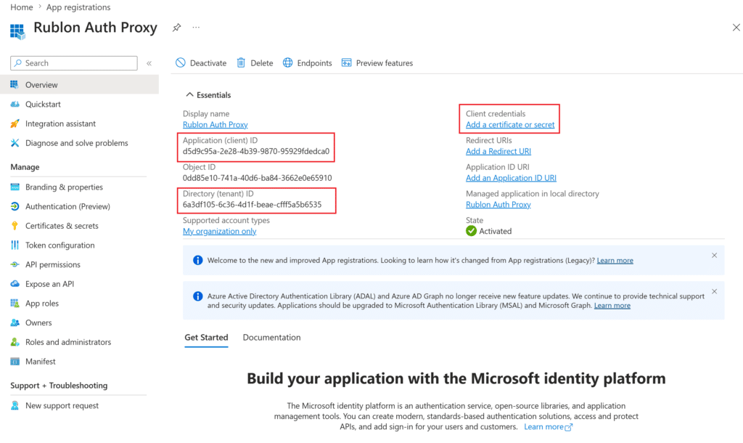
Task: Click Add an Application ID URI link
Action: 511,178
